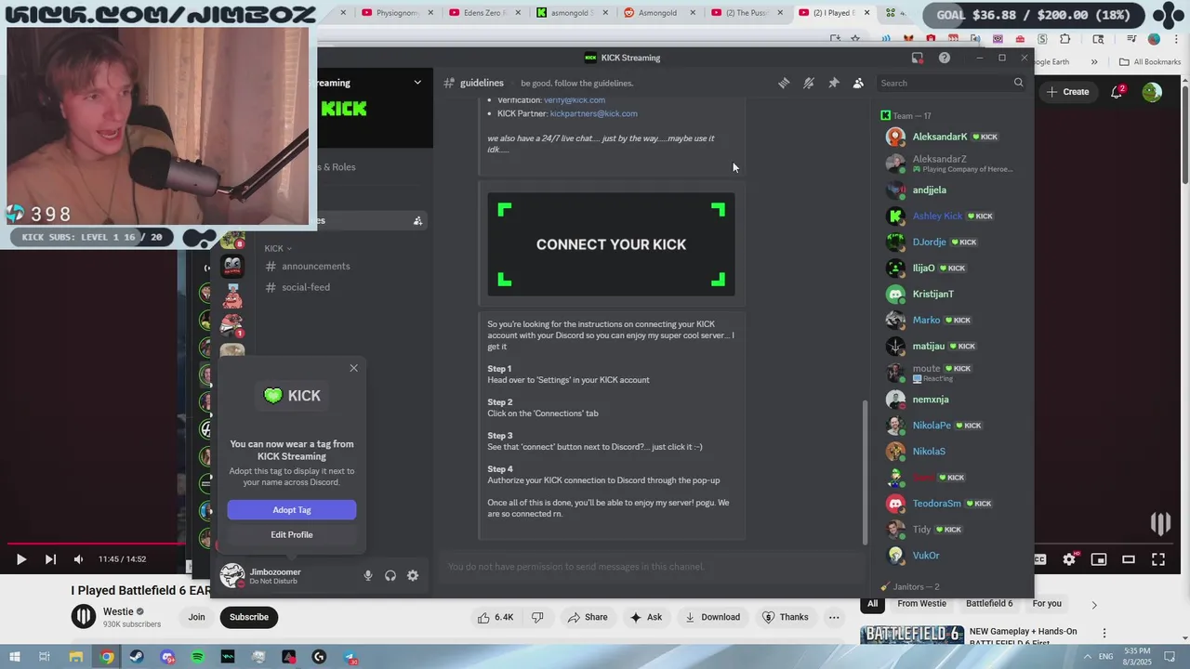Dislike the YouTube video

(x=537, y=617)
